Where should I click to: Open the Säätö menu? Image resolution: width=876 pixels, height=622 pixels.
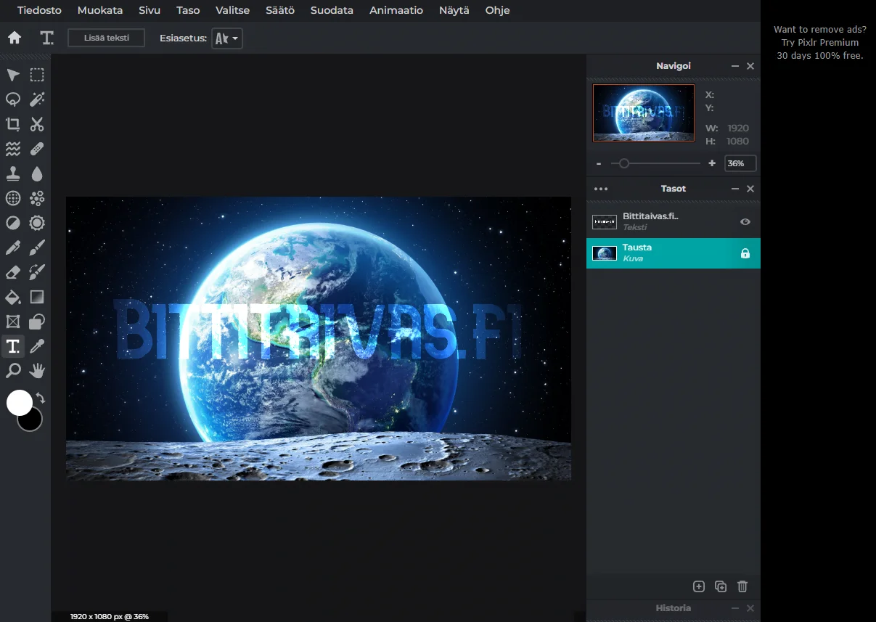pyautogui.click(x=280, y=10)
